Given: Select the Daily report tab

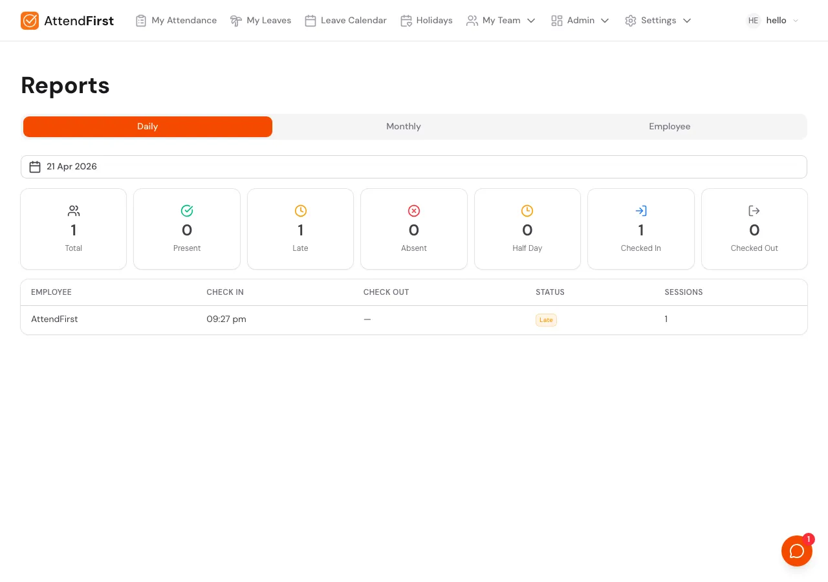Looking at the screenshot, I should point(147,127).
